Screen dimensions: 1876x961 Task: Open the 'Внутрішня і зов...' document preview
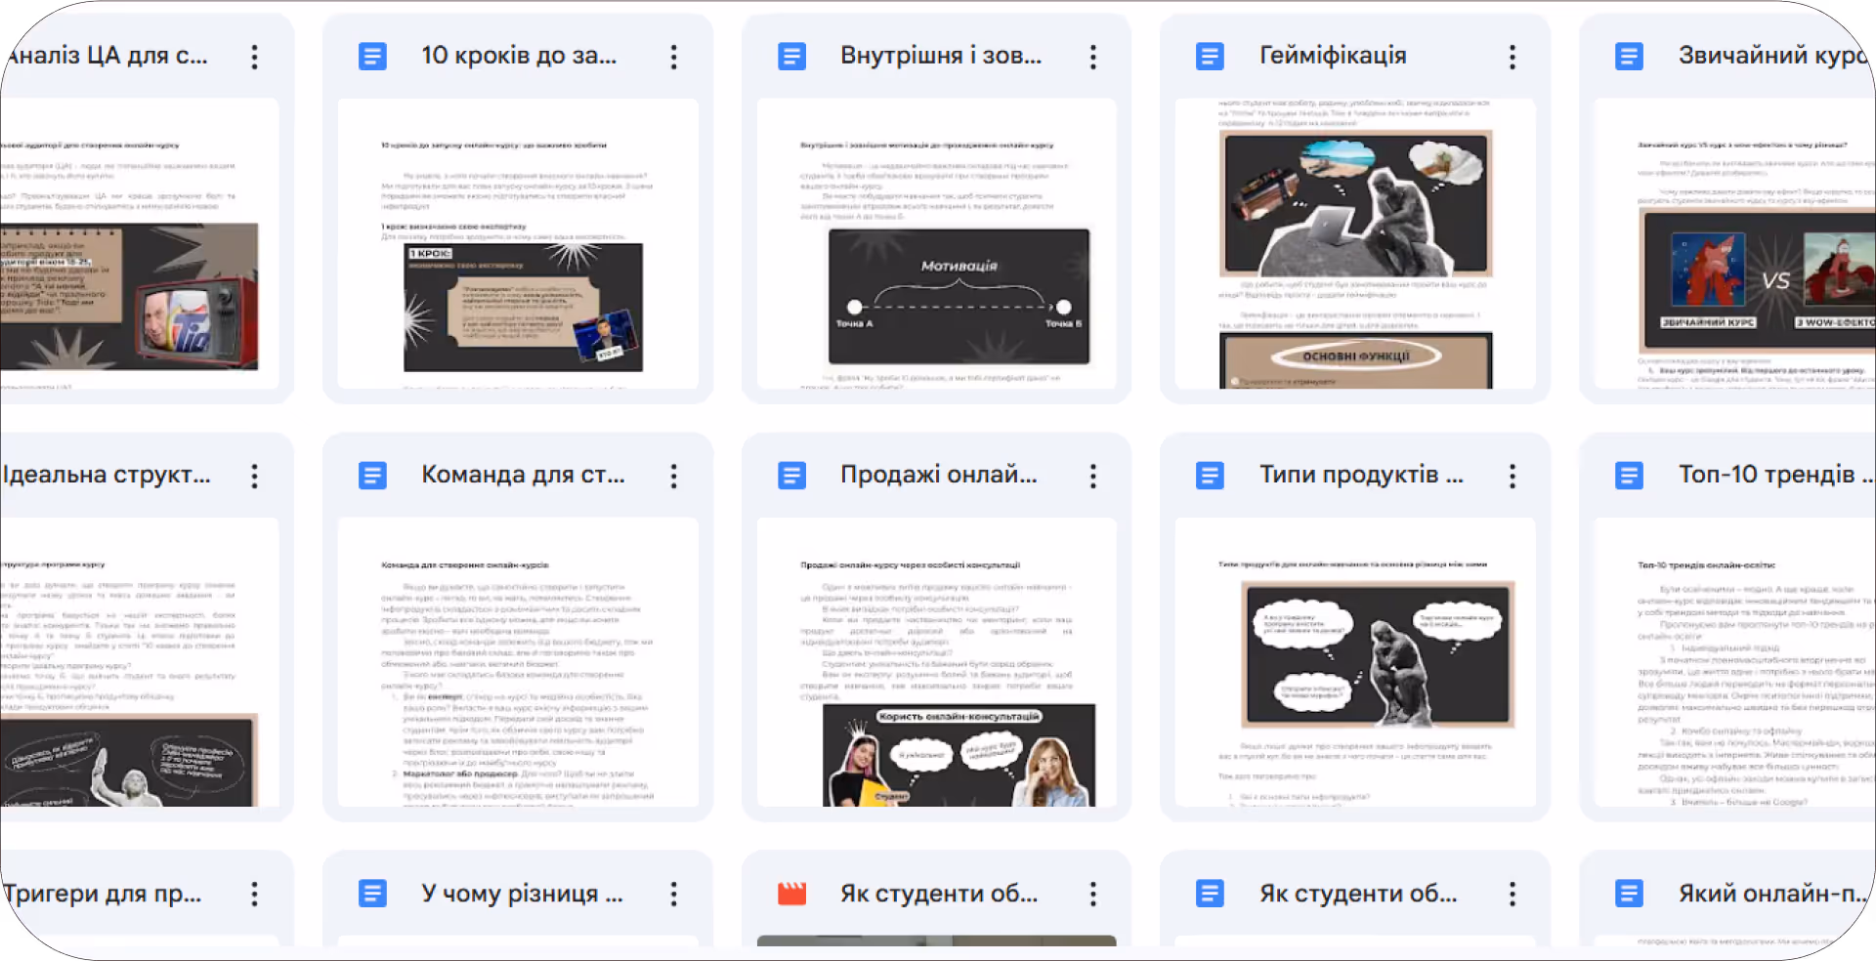click(x=936, y=243)
